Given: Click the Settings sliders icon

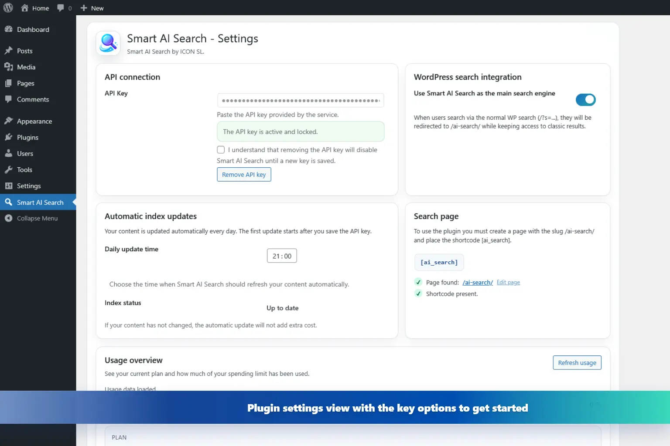Looking at the screenshot, I should coord(8,186).
